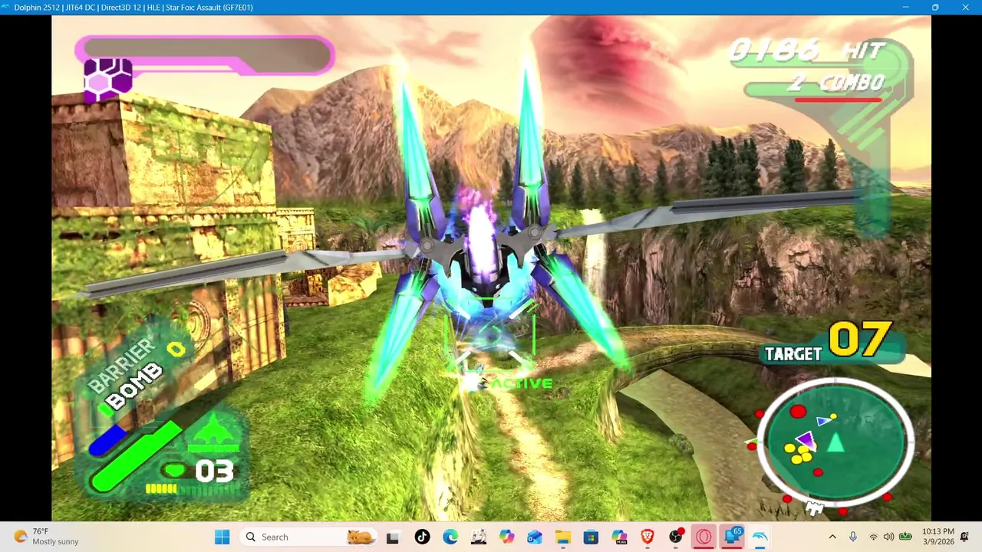Image resolution: width=982 pixels, height=552 pixels.
Task: Restore down the Dolphin window
Action: [x=935, y=7]
